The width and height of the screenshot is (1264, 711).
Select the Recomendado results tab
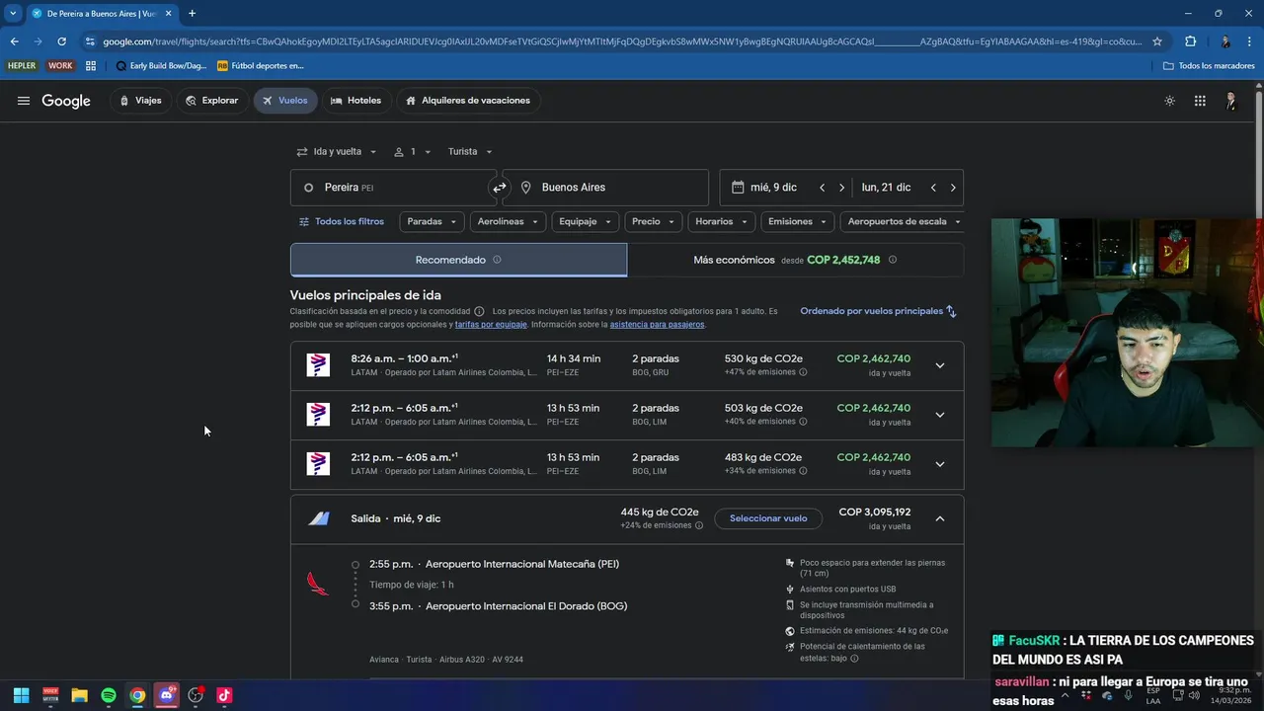[x=458, y=260]
